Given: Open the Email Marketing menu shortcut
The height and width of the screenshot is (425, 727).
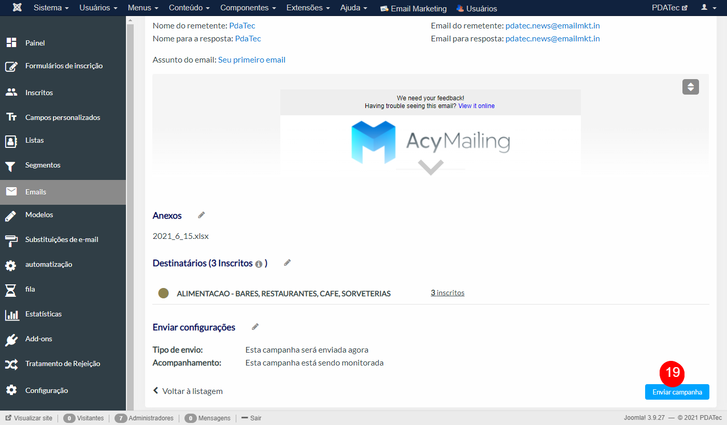Looking at the screenshot, I should 413,8.
